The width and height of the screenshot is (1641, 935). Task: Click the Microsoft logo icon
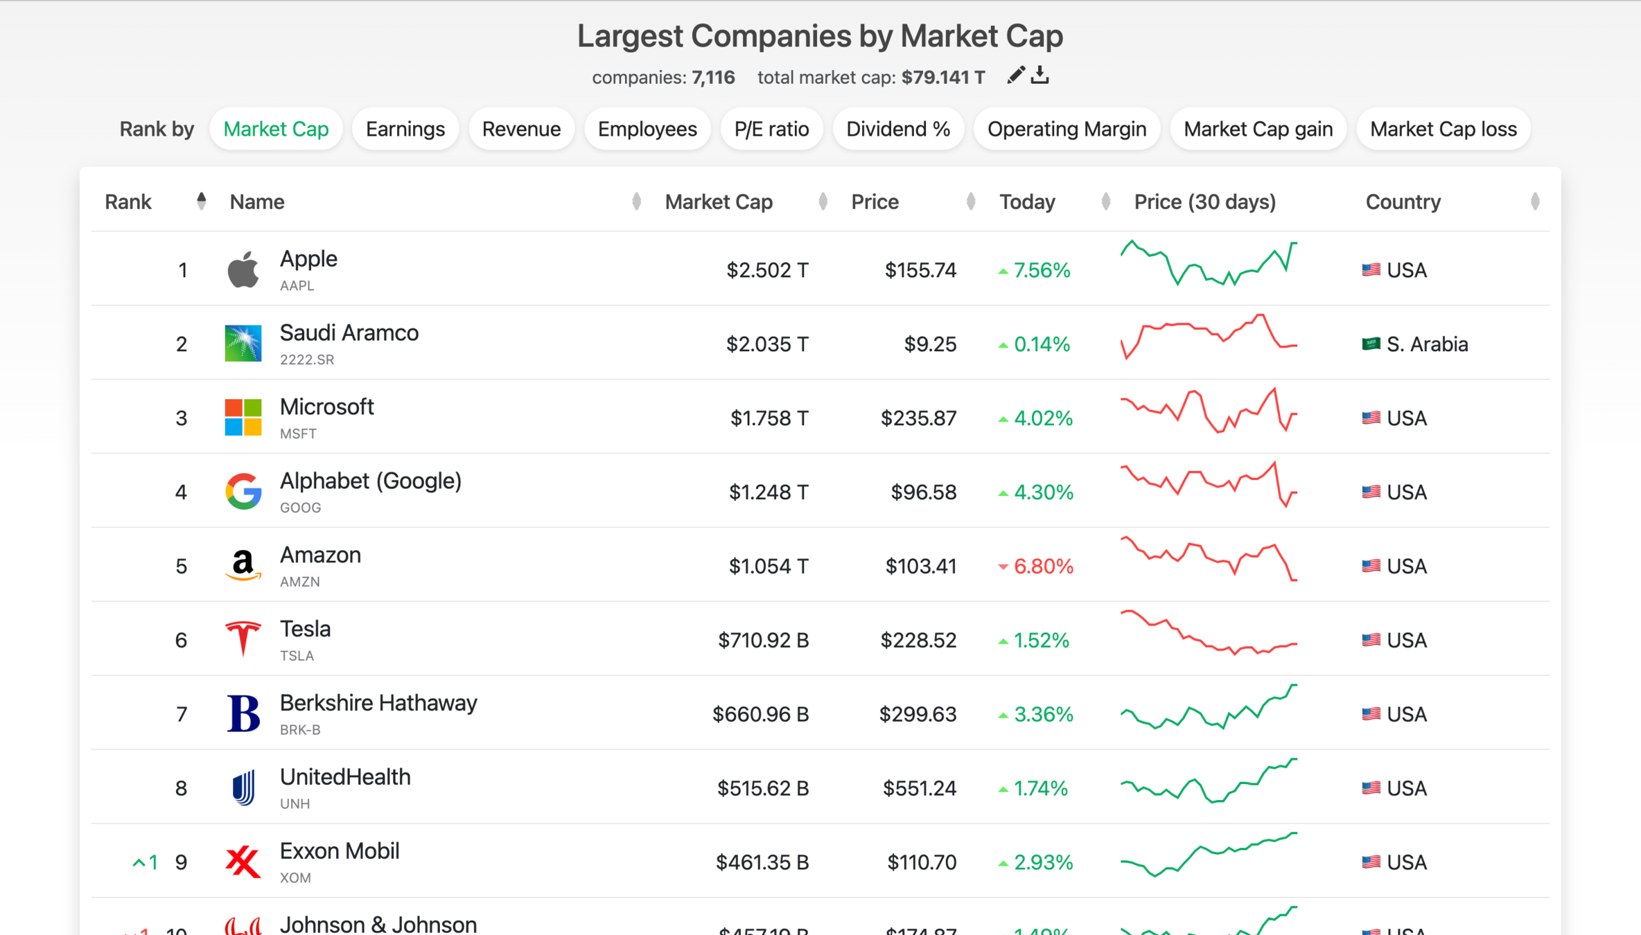(243, 417)
